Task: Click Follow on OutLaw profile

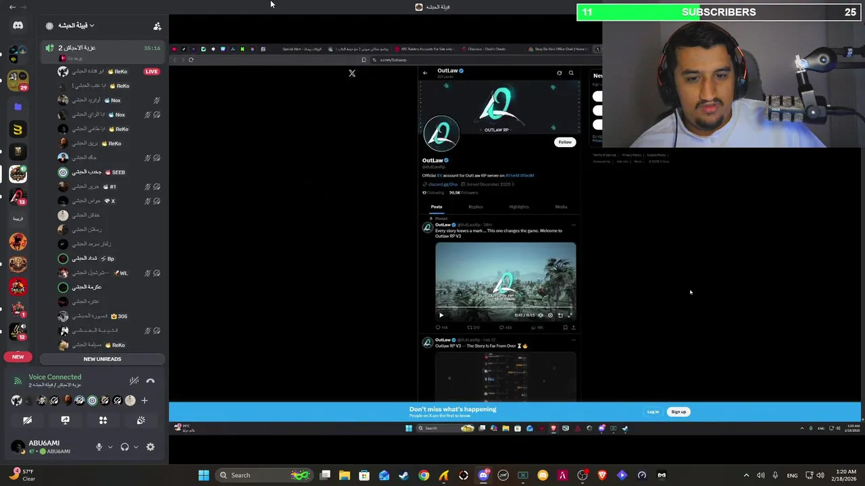Action: tap(564, 142)
